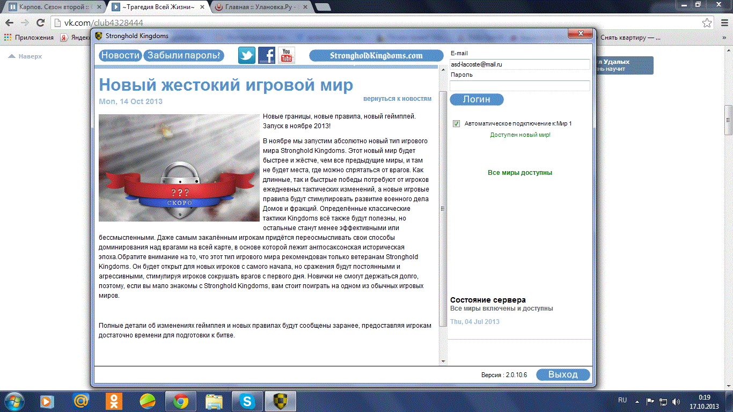The width and height of the screenshot is (733, 412).
Task: Open the Windows Start menu
Action: coord(14,401)
